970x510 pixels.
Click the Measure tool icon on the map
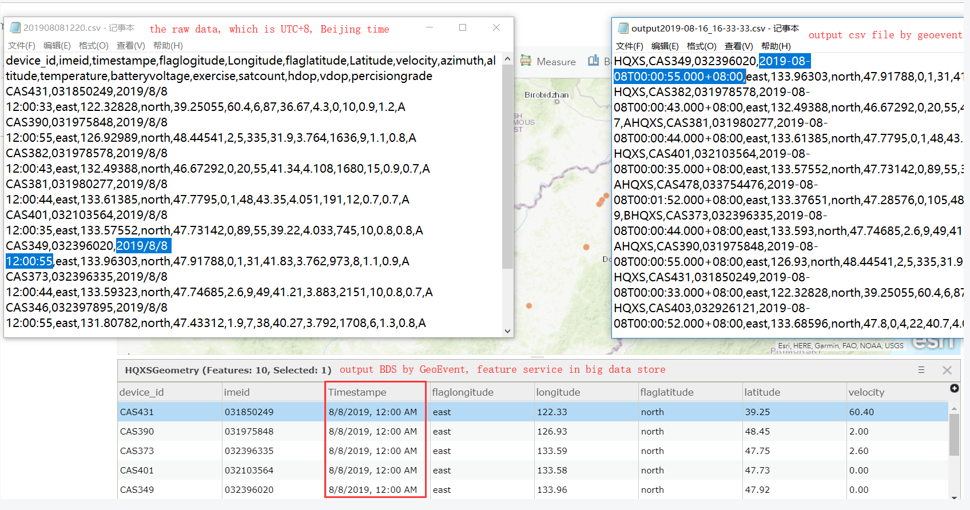(x=526, y=61)
